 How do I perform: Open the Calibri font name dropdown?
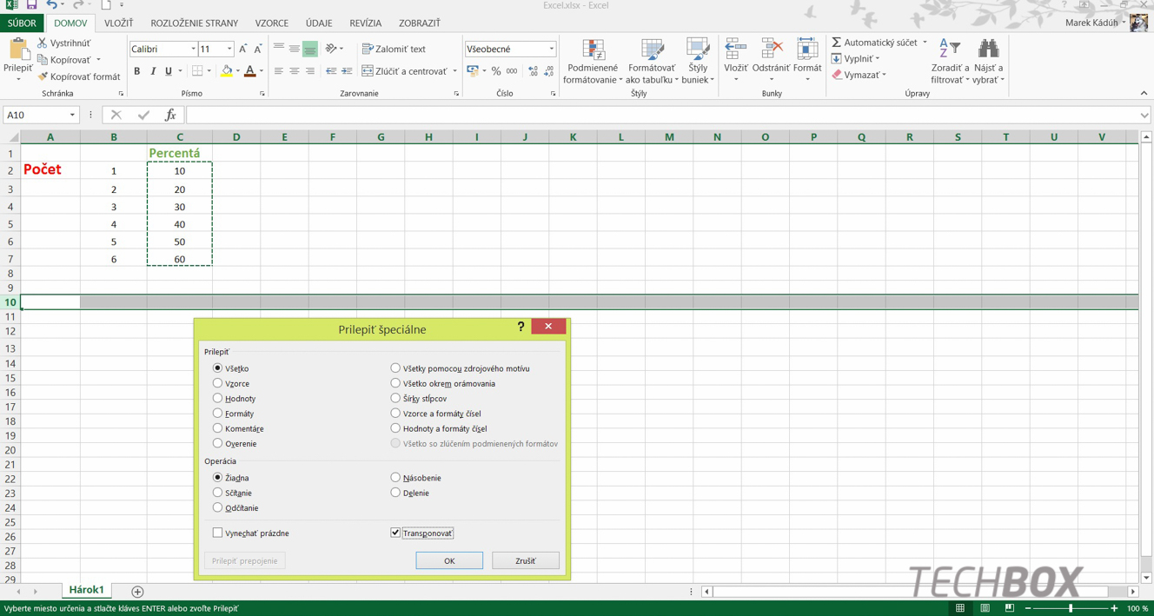point(193,50)
